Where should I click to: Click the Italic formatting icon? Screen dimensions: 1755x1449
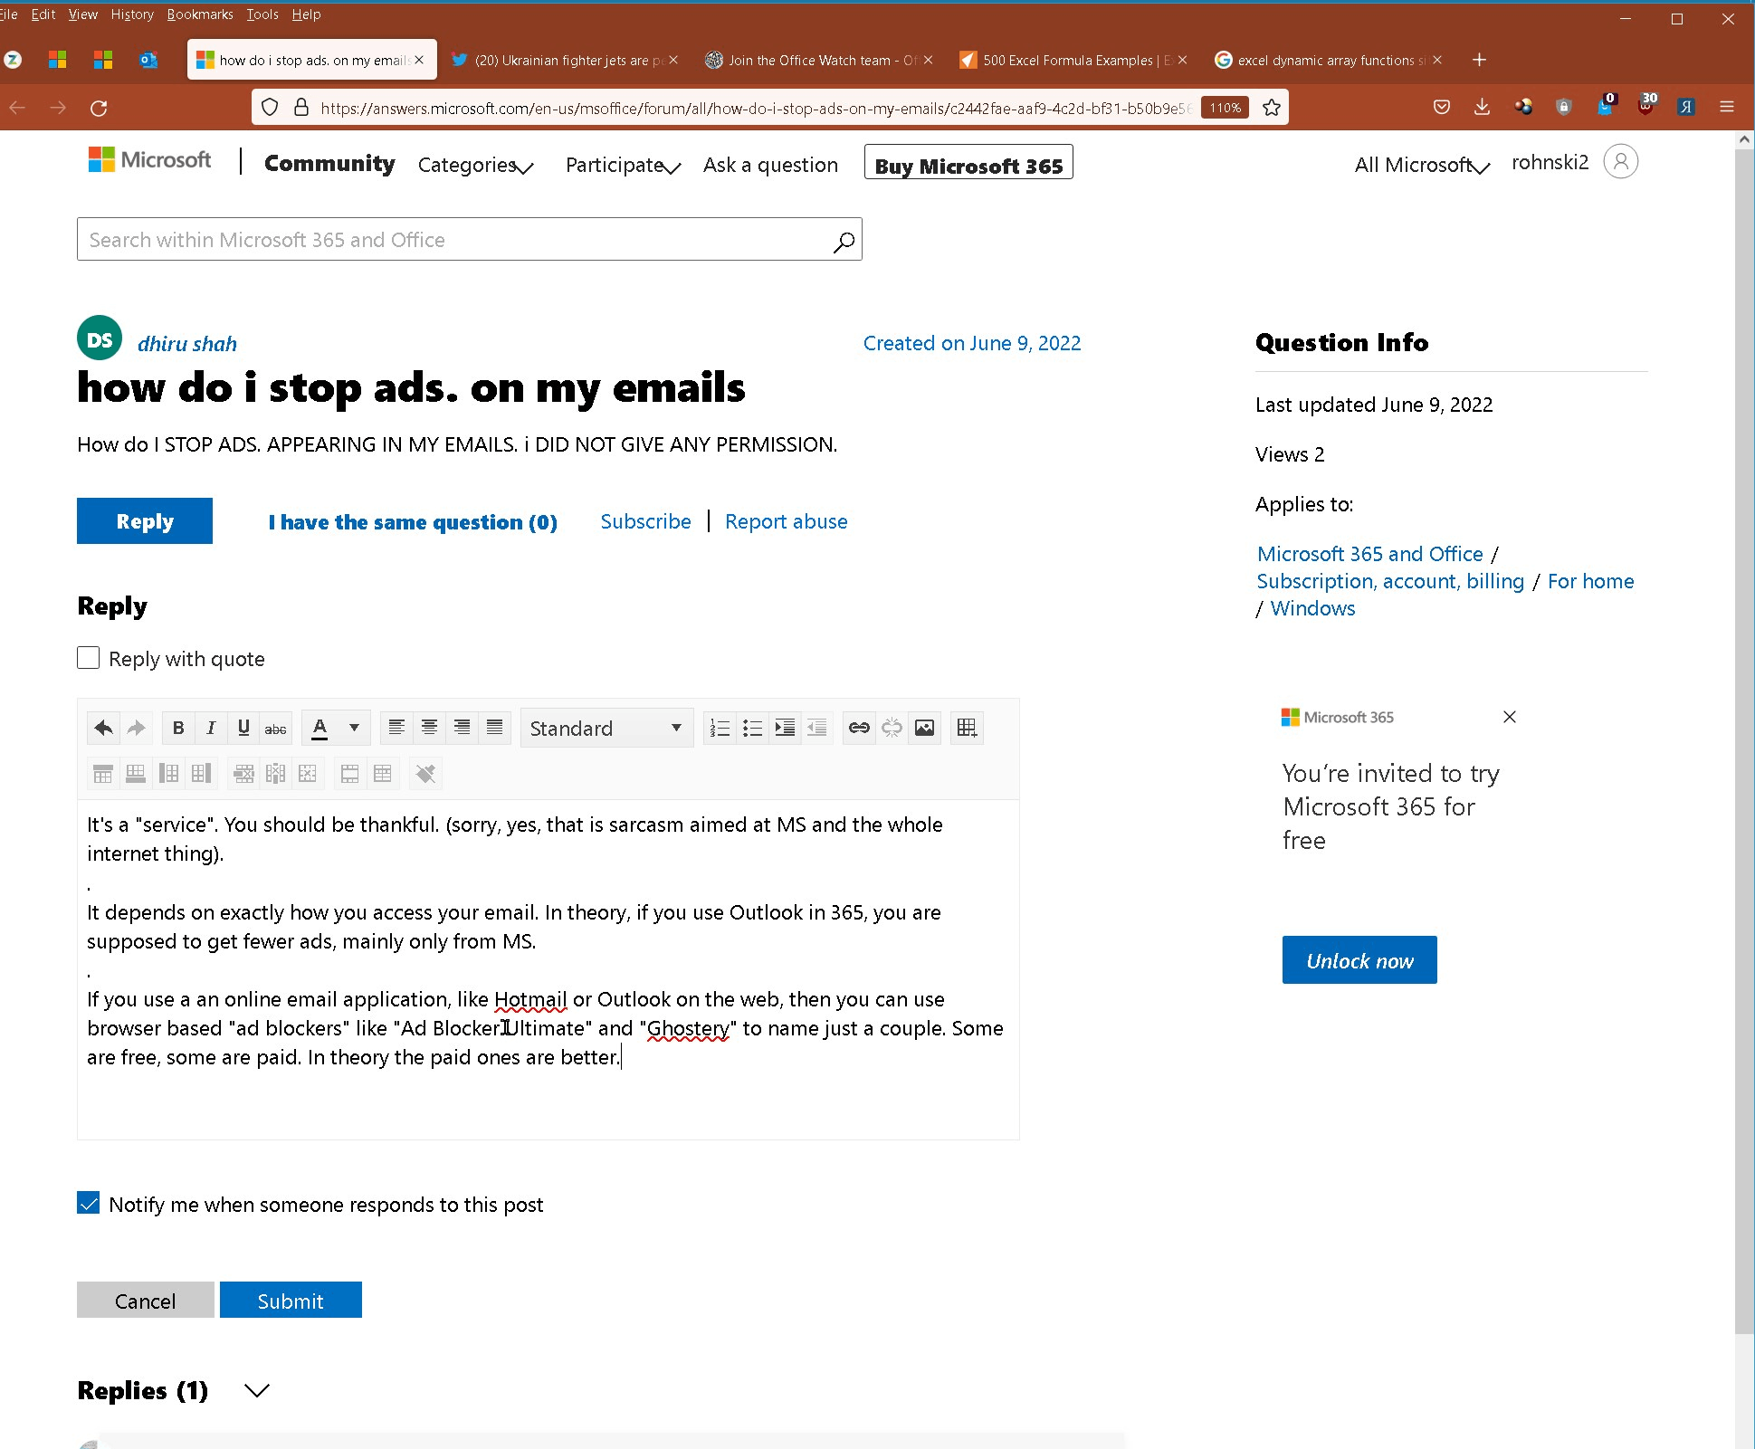click(211, 728)
